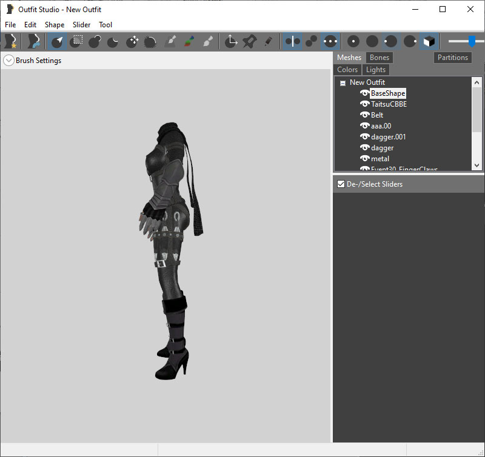Open the Colors tab

(347, 70)
